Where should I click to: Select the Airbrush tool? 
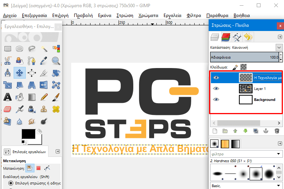coord(19,109)
